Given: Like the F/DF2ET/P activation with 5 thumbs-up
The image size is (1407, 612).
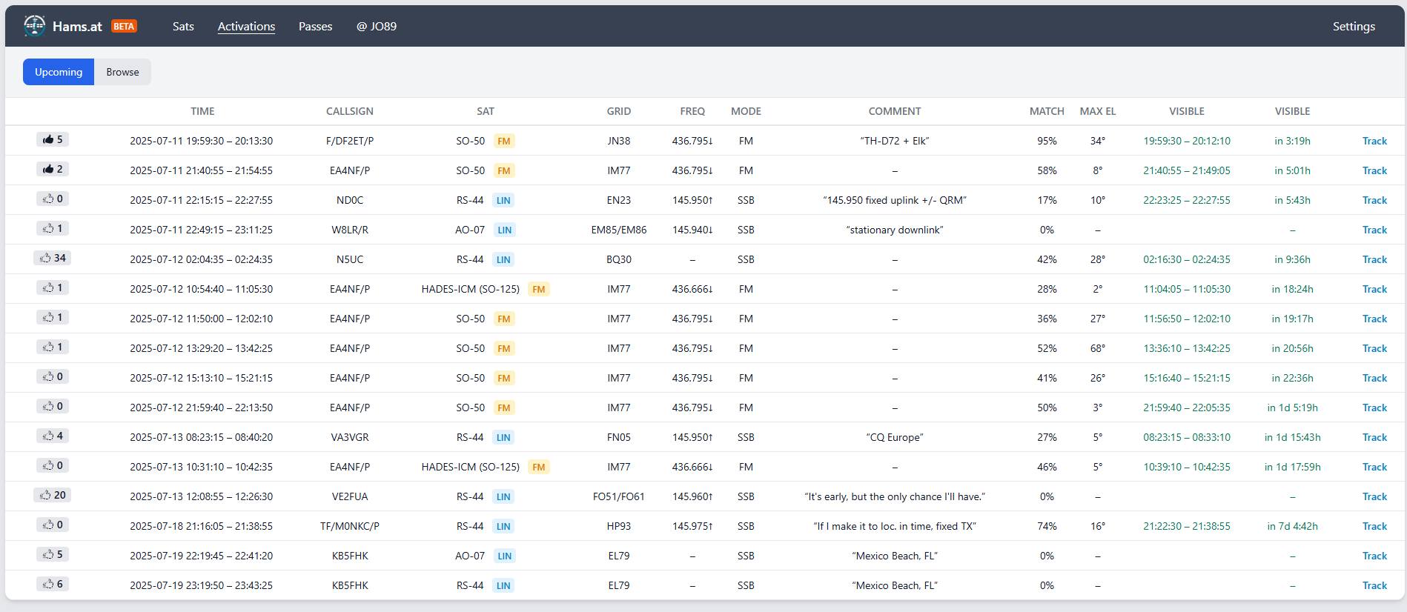Looking at the screenshot, I should click(x=53, y=140).
